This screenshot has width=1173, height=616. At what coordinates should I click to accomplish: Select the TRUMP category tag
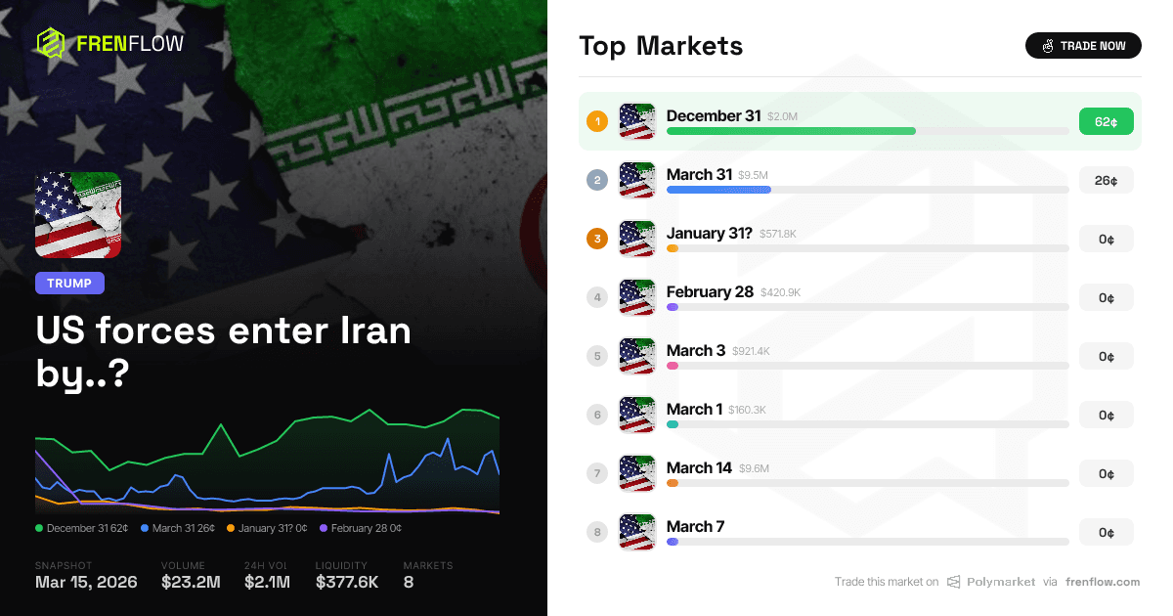(x=69, y=283)
